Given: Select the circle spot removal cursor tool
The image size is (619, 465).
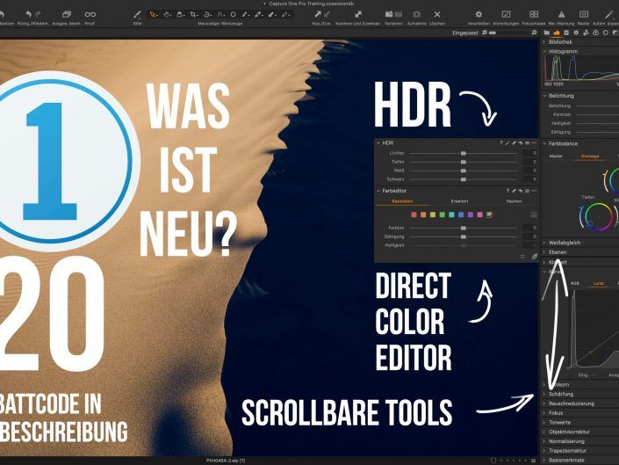Looking at the screenshot, I should pyautogui.click(x=234, y=15).
